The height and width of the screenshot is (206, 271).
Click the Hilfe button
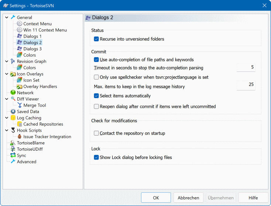point(253,198)
